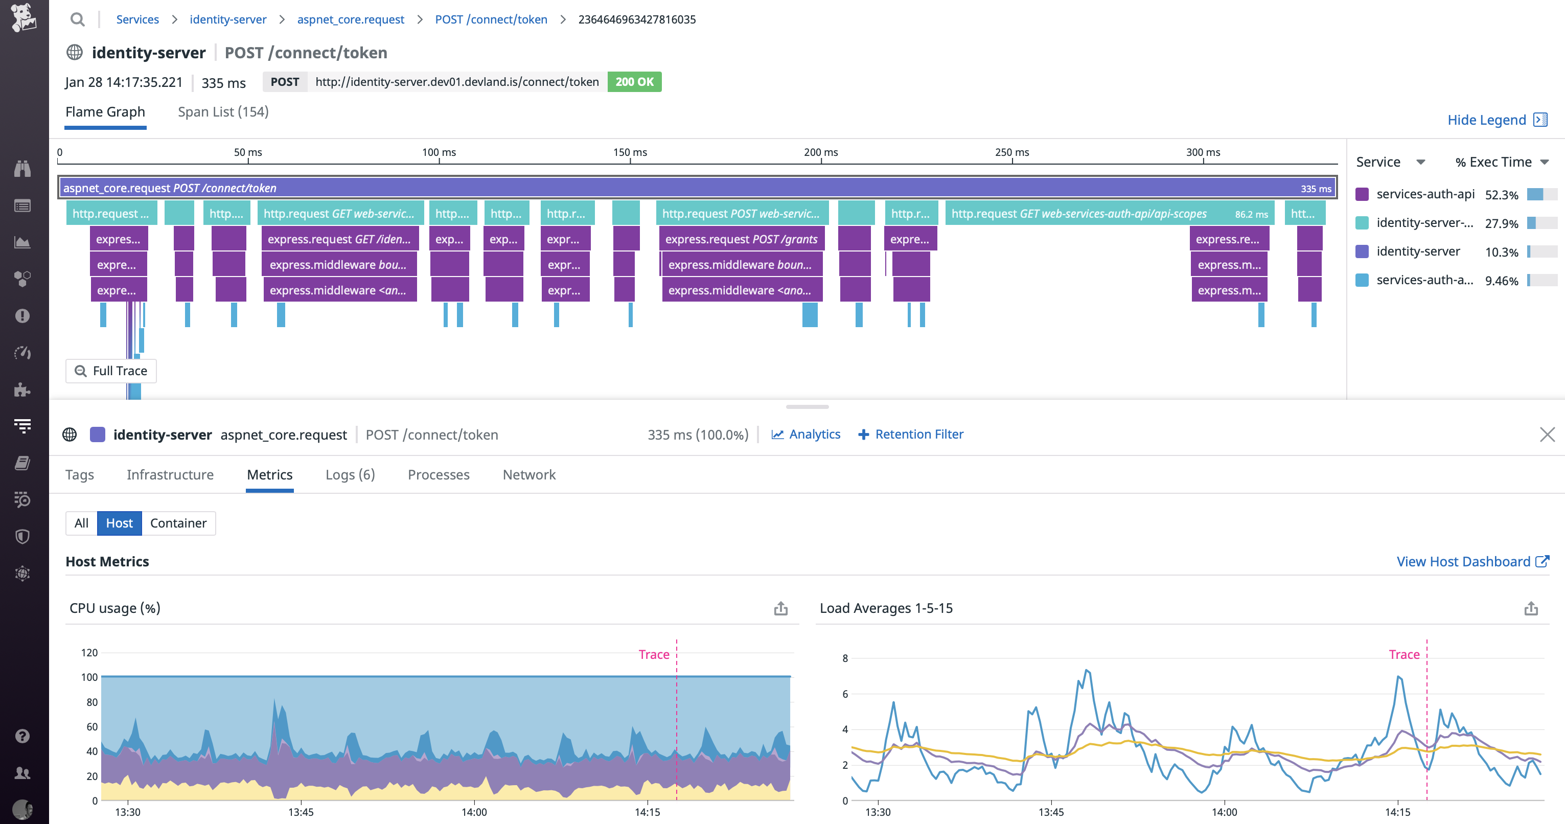Click the services-auth-api purple legend swatch

point(1362,194)
